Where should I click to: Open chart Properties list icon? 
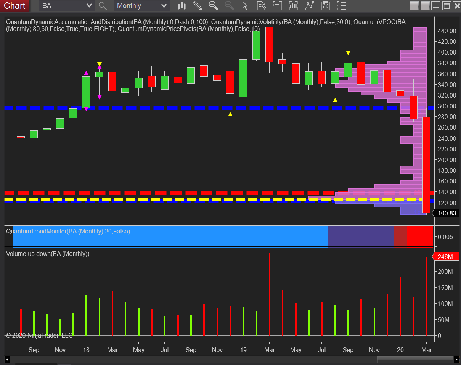pyautogui.click(x=342, y=6)
